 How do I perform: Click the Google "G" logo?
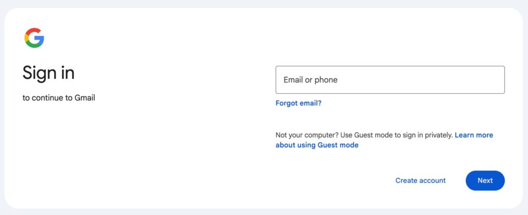[x=34, y=38]
